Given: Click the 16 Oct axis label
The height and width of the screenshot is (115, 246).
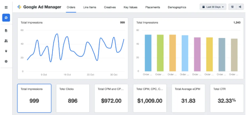Looking at the screenshot, I should tap(67, 75).
